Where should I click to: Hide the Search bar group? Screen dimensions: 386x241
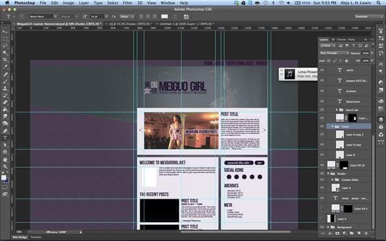click(322, 110)
